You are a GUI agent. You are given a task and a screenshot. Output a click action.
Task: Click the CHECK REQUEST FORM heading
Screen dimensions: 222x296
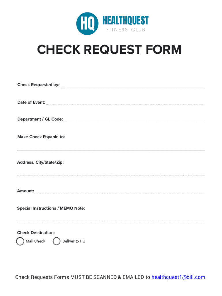click(x=109, y=50)
